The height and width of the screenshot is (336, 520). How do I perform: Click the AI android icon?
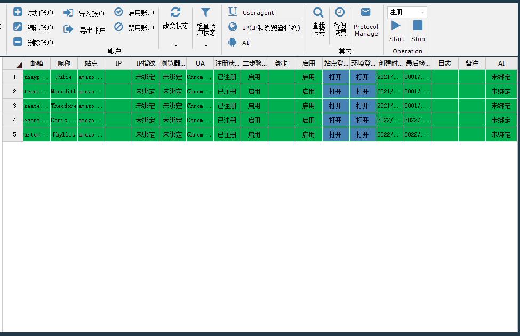click(233, 42)
